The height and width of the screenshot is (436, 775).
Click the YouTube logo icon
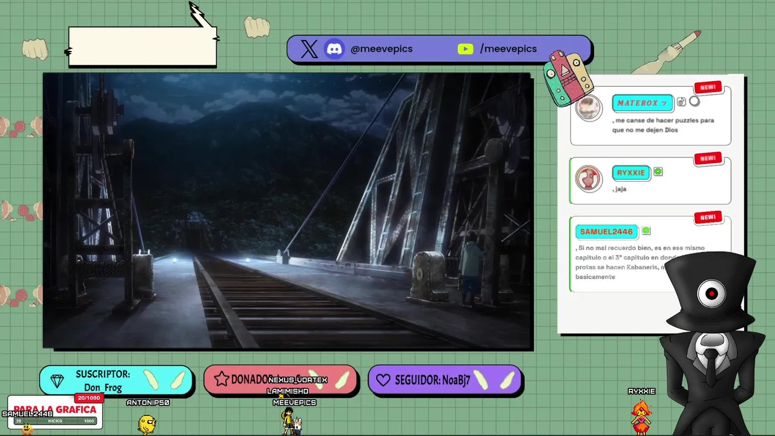point(465,49)
